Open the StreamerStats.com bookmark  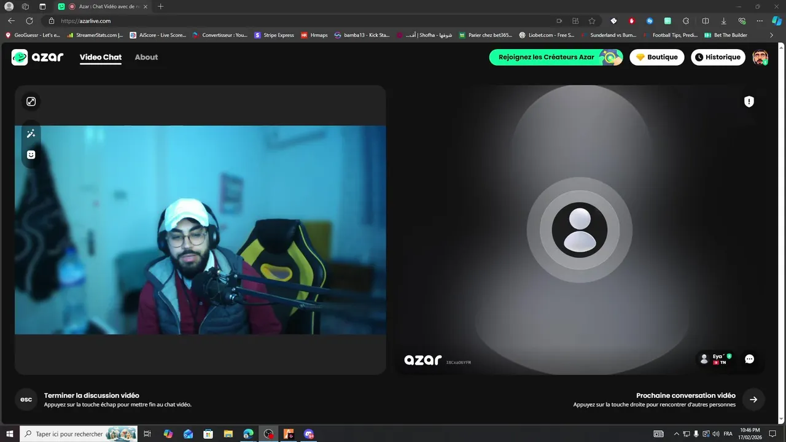click(x=95, y=35)
